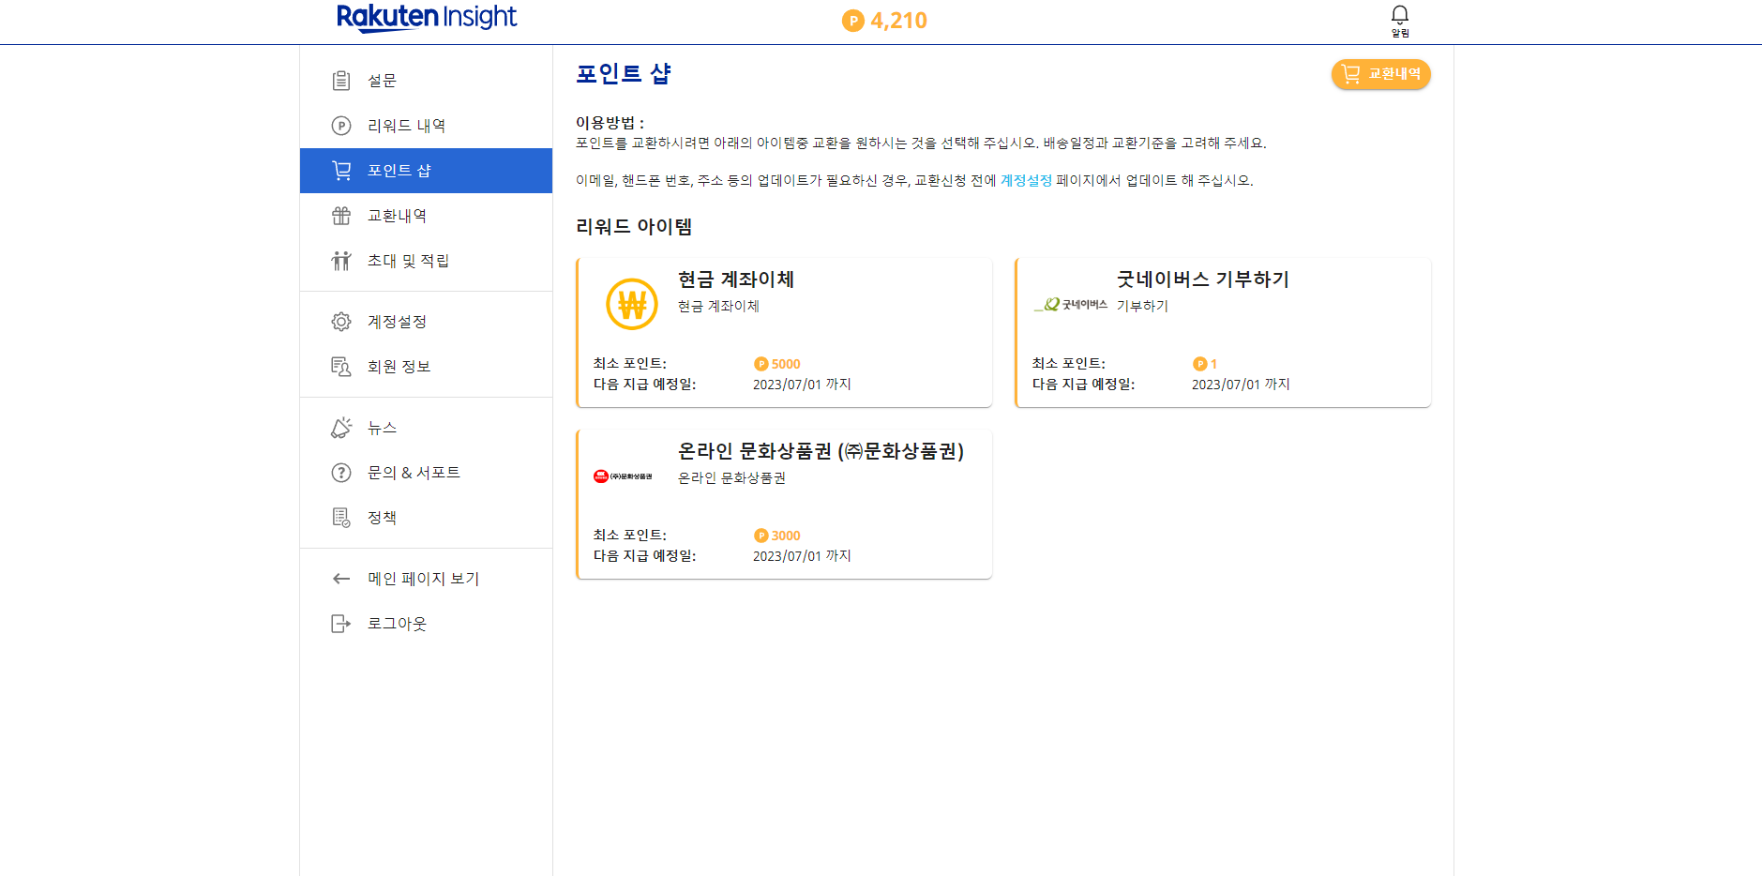Click the profile search icon beside 회원 정보
This screenshot has width=1762, height=876.
pyautogui.click(x=341, y=367)
